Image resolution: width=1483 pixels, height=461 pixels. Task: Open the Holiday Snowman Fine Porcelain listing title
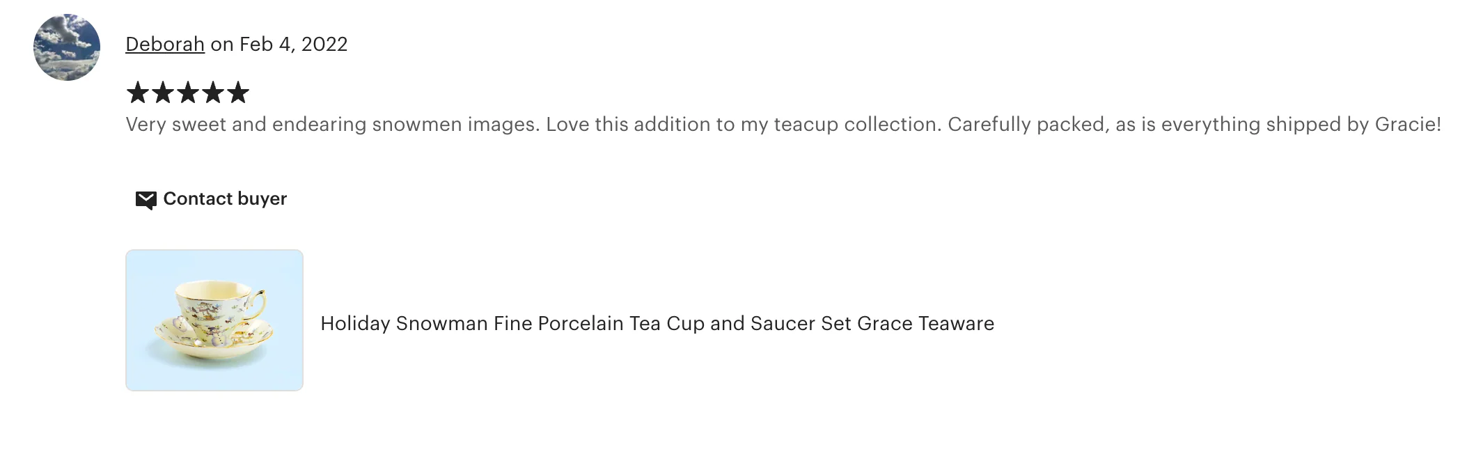click(x=657, y=324)
